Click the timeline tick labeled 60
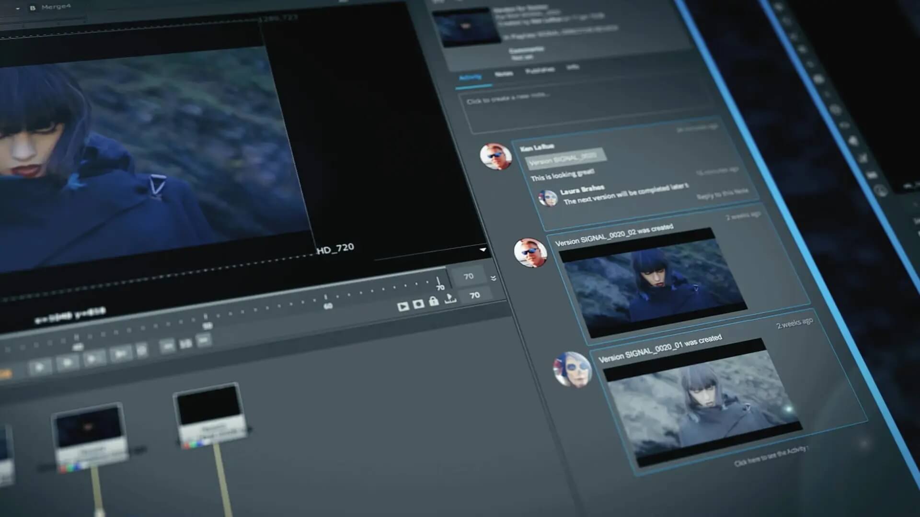920x517 pixels. (327, 302)
